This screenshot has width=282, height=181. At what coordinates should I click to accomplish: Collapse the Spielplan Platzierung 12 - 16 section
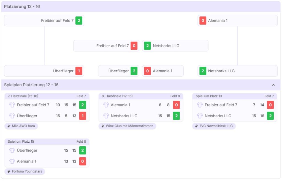click(x=273, y=85)
